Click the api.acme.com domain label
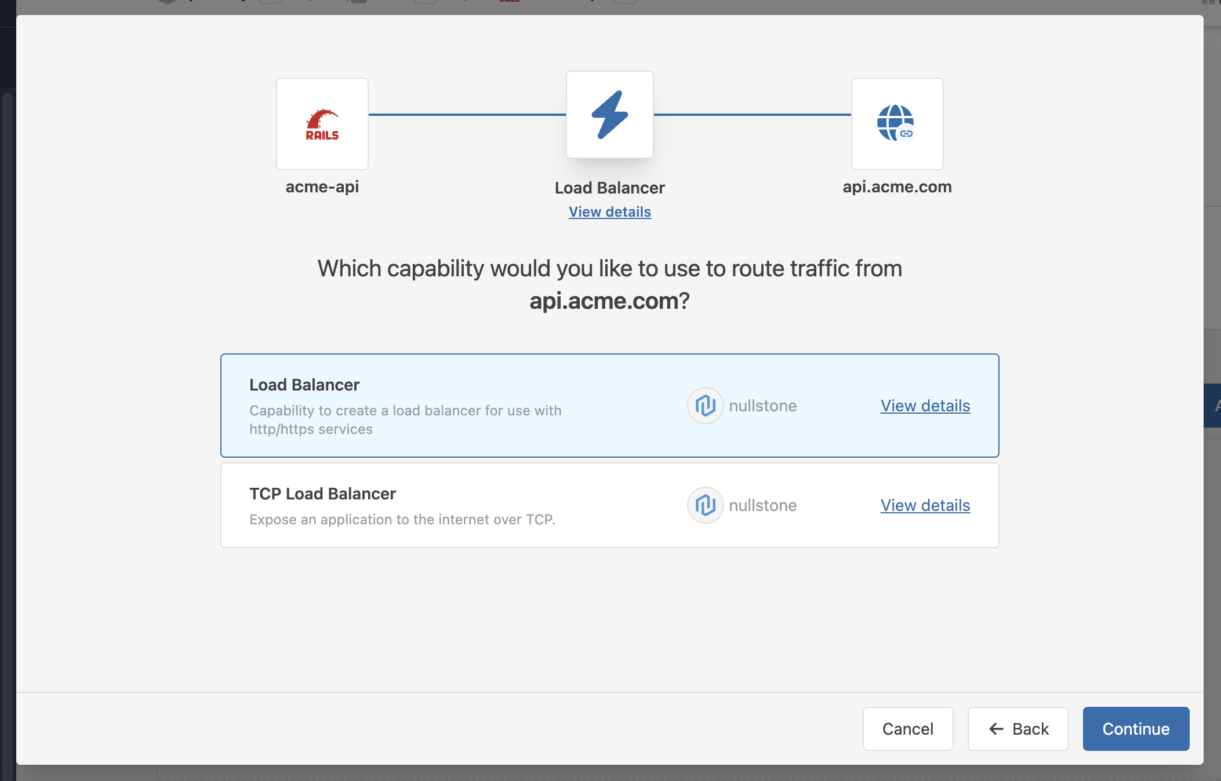The height and width of the screenshot is (781, 1221). (x=896, y=187)
